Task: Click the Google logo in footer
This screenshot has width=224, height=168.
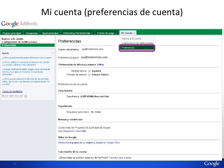Action: 212,164
